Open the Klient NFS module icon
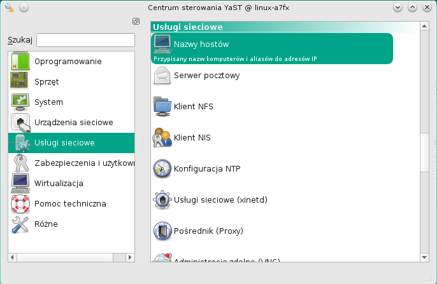 tap(162, 106)
